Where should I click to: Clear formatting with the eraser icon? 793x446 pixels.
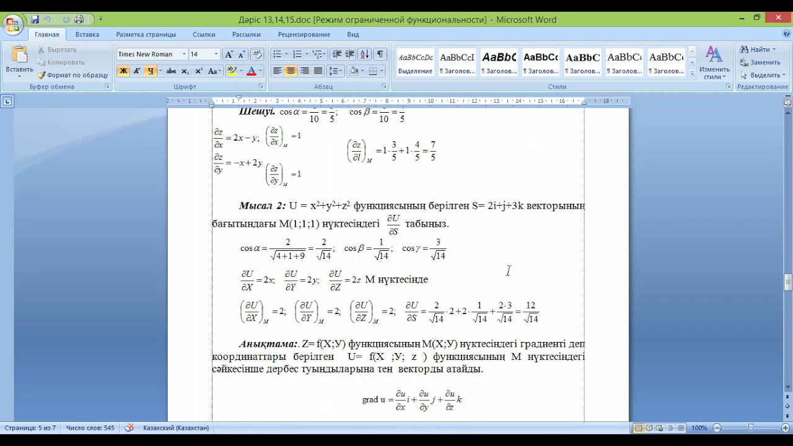257,54
